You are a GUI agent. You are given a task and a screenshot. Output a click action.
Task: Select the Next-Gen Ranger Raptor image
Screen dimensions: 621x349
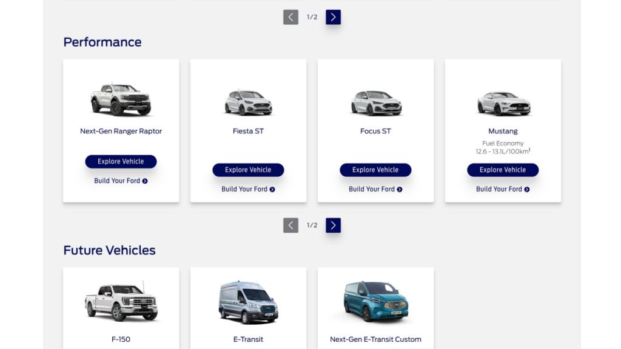coord(121,99)
